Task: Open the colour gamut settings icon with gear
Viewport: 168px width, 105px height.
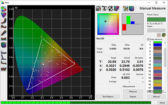Action: click(x=116, y=8)
